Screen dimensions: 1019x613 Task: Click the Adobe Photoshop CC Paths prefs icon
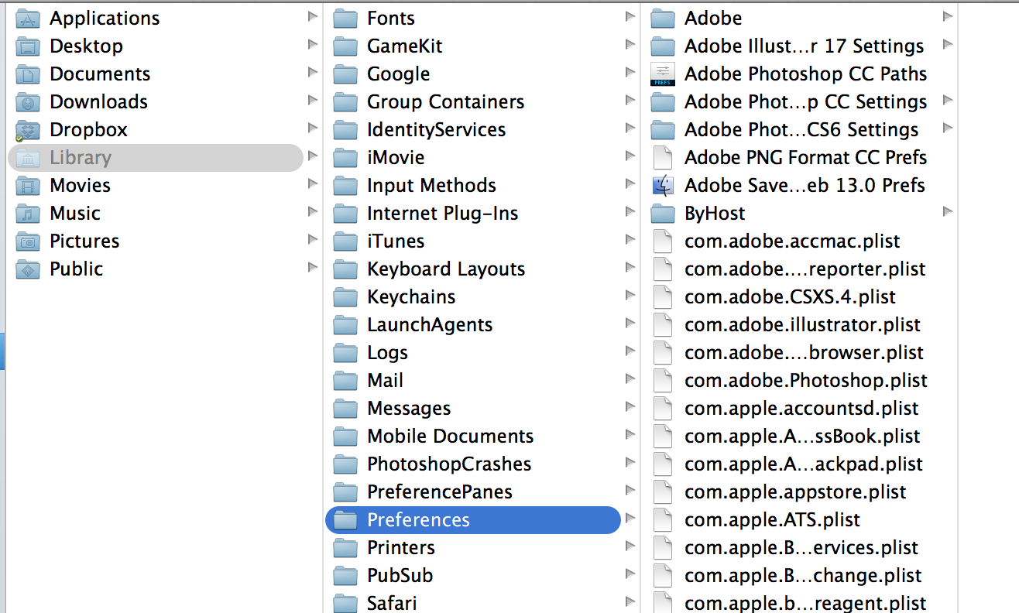point(663,74)
